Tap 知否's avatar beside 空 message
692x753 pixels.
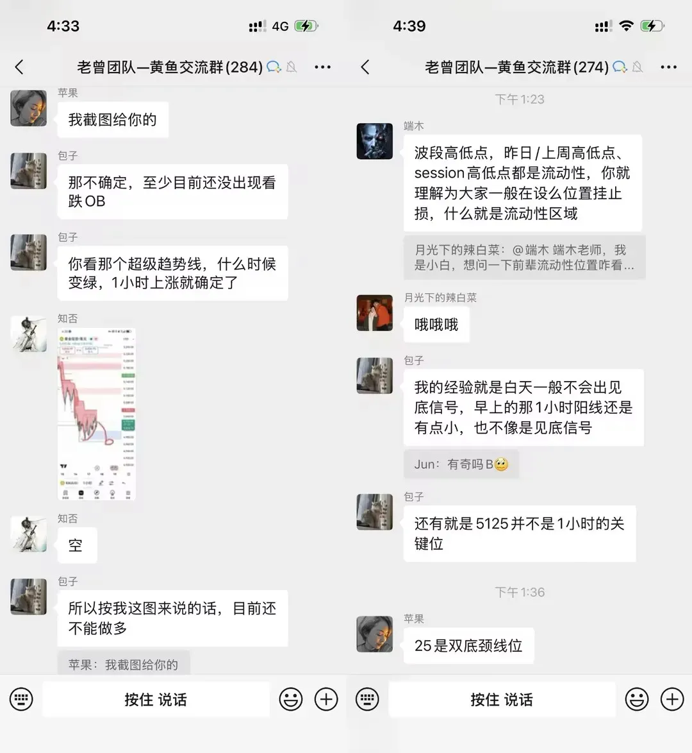point(28,534)
